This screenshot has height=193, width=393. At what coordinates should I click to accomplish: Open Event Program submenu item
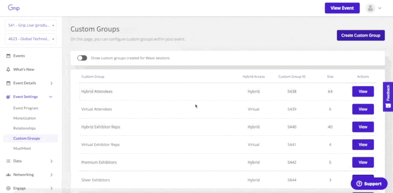[26, 108]
